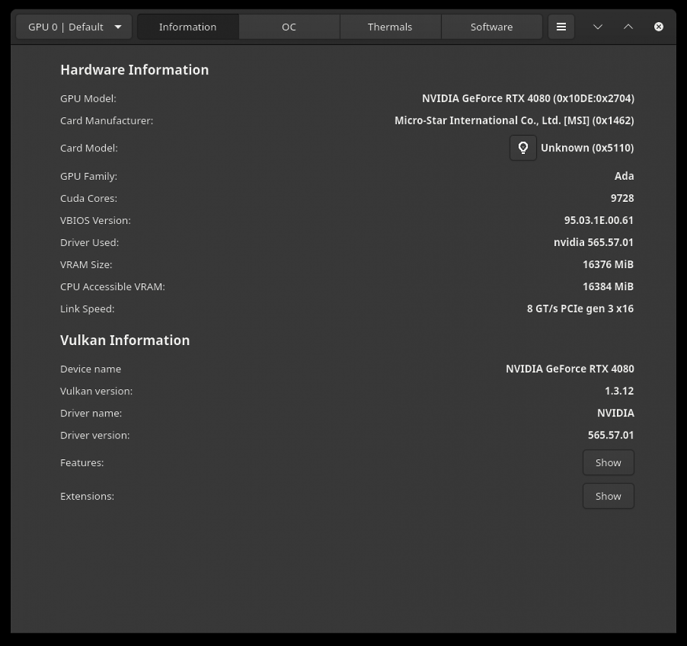
Task: Click the Vulkan Driver version value '565.57.01'
Action: pyautogui.click(x=611, y=435)
